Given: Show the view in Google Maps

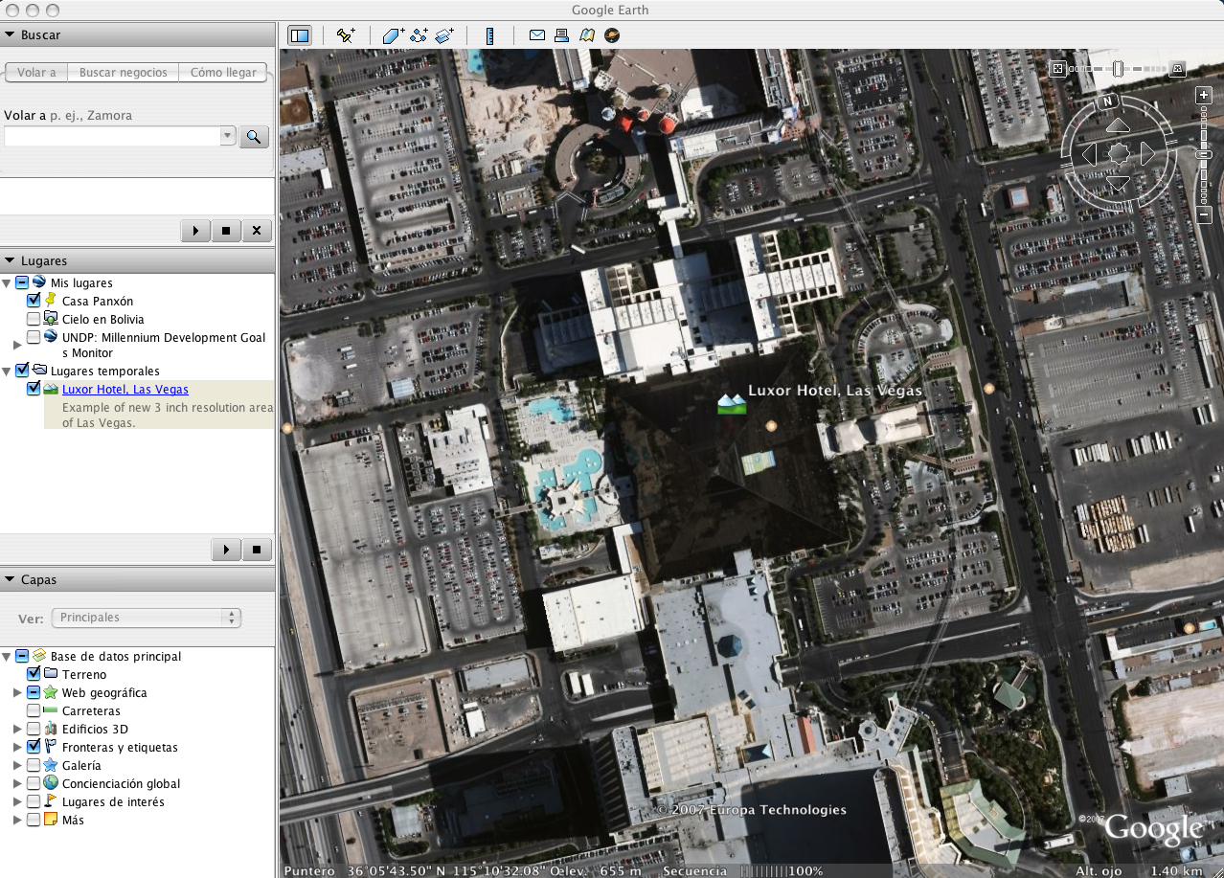Looking at the screenshot, I should coord(587,35).
